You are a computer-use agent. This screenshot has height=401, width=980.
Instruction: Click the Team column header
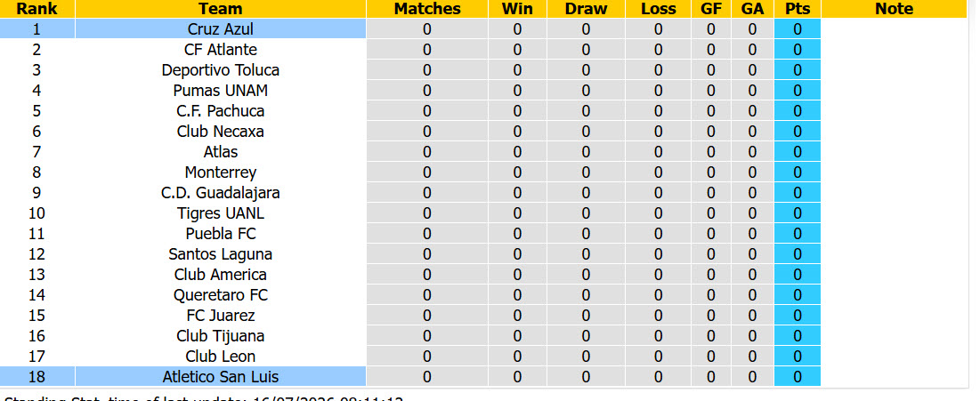coord(221,9)
